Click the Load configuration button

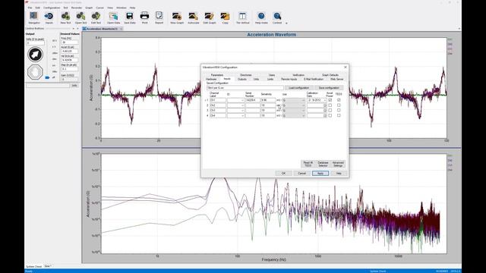pos(298,88)
